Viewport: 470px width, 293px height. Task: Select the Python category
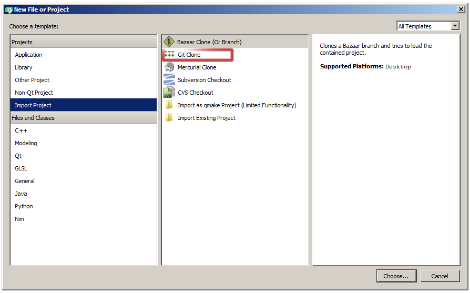[84, 206]
